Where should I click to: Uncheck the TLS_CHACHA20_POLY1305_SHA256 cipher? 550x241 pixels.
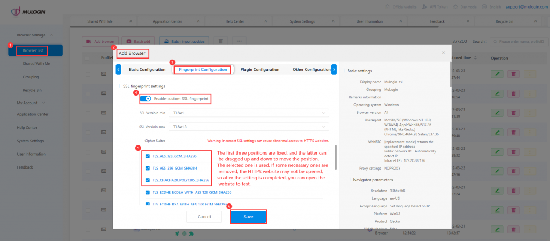[x=148, y=180]
